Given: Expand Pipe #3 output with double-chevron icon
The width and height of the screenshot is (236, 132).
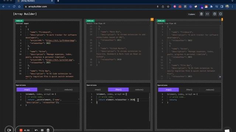Looking at the screenshot, I should pyautogui.click(x=220, y=77).
